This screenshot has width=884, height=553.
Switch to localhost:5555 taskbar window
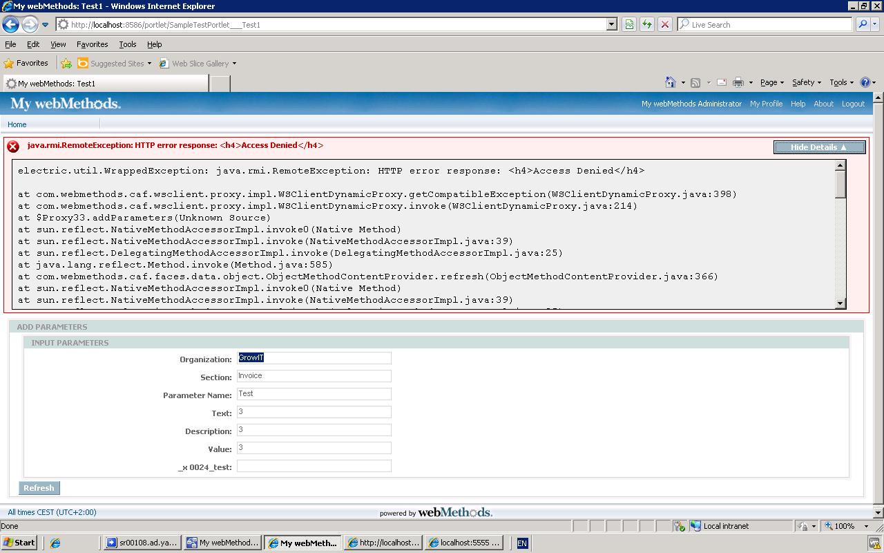463,543
